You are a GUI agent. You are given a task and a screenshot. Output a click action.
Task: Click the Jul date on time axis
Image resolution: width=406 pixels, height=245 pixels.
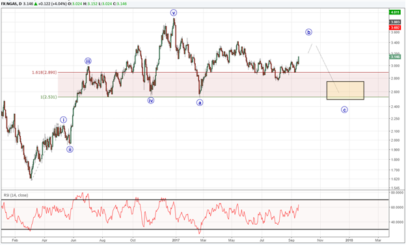[x=262, y=240]
